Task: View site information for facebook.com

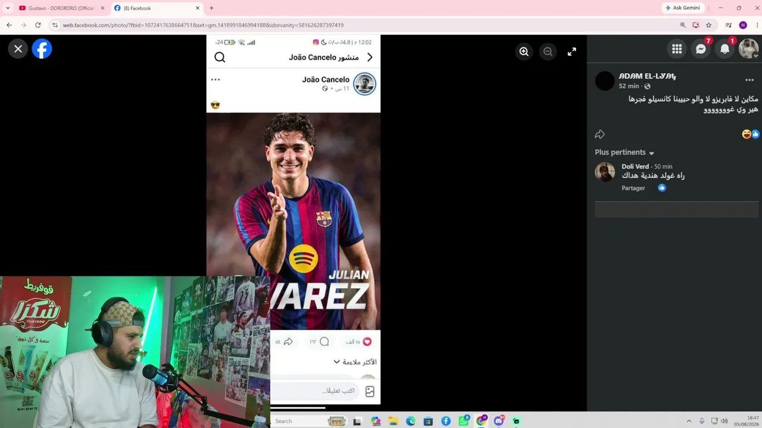Action: tap(55, 25)
